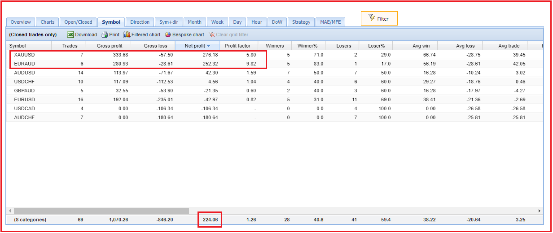The image size is (553, 233).
Task: Open the Sym+dir tab
Action: tap(169, 22)
